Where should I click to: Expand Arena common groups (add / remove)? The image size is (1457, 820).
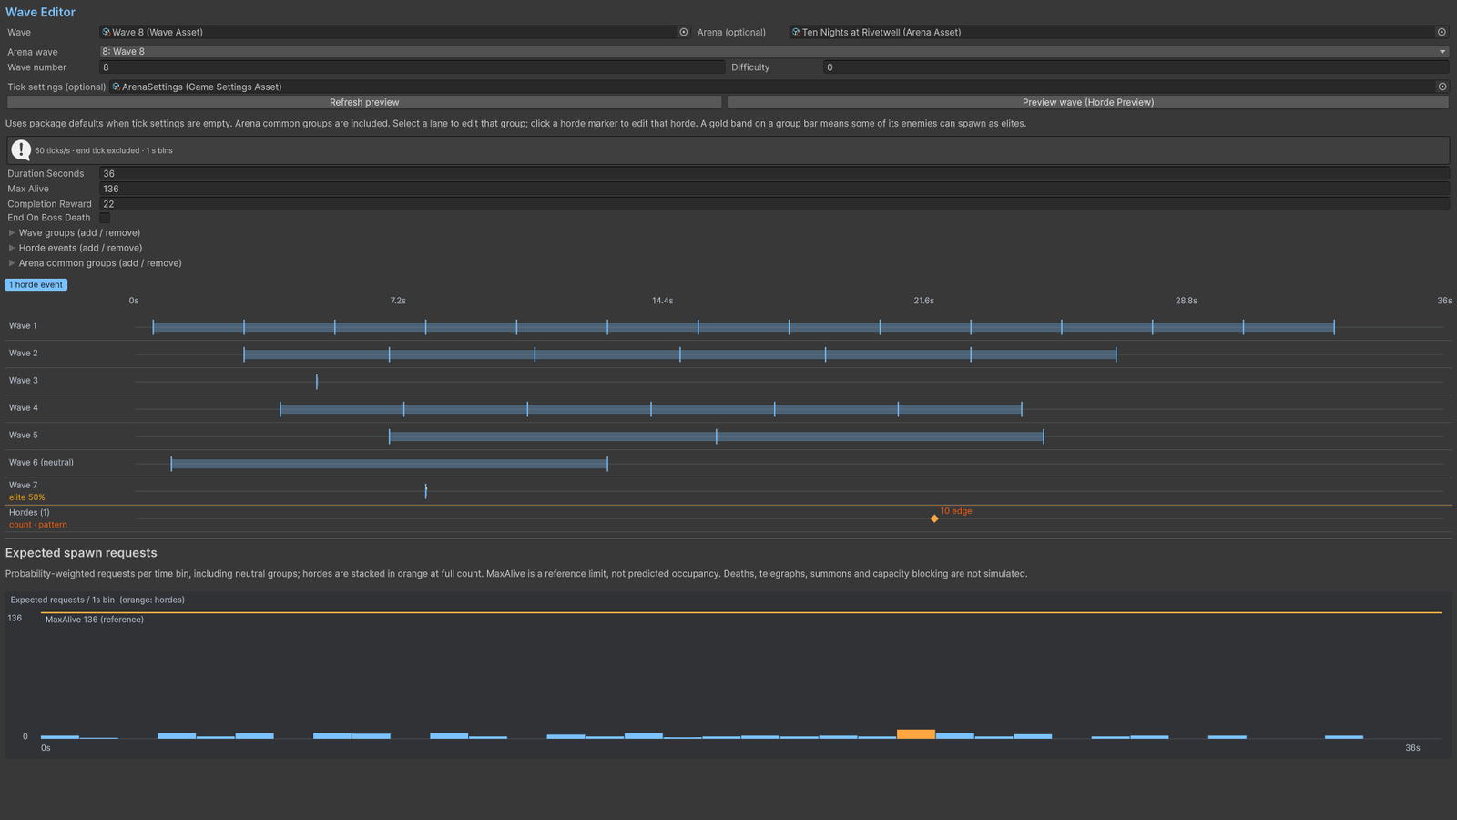click(x=95, y=263)
